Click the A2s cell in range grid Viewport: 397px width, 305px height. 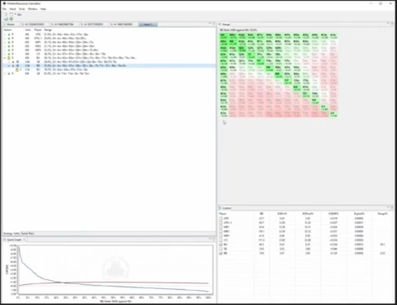[x=333, y=36]
